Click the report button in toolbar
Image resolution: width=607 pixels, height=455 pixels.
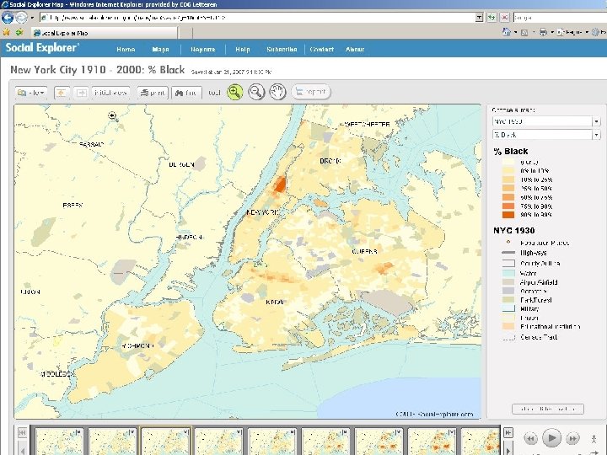pyautogui.click(x=311, y=92)
